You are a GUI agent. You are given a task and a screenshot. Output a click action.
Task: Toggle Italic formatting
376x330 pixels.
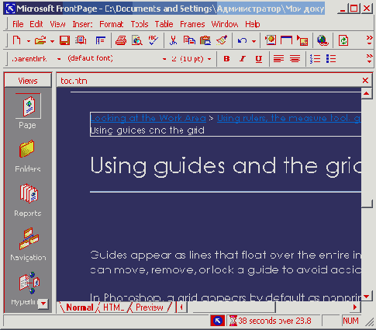[x=243, y=59]
